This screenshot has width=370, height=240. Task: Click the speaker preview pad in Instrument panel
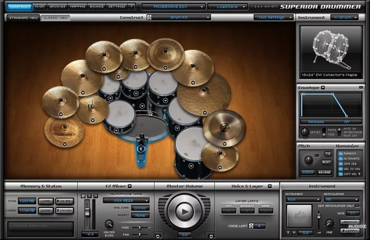[x=300, y=216]
